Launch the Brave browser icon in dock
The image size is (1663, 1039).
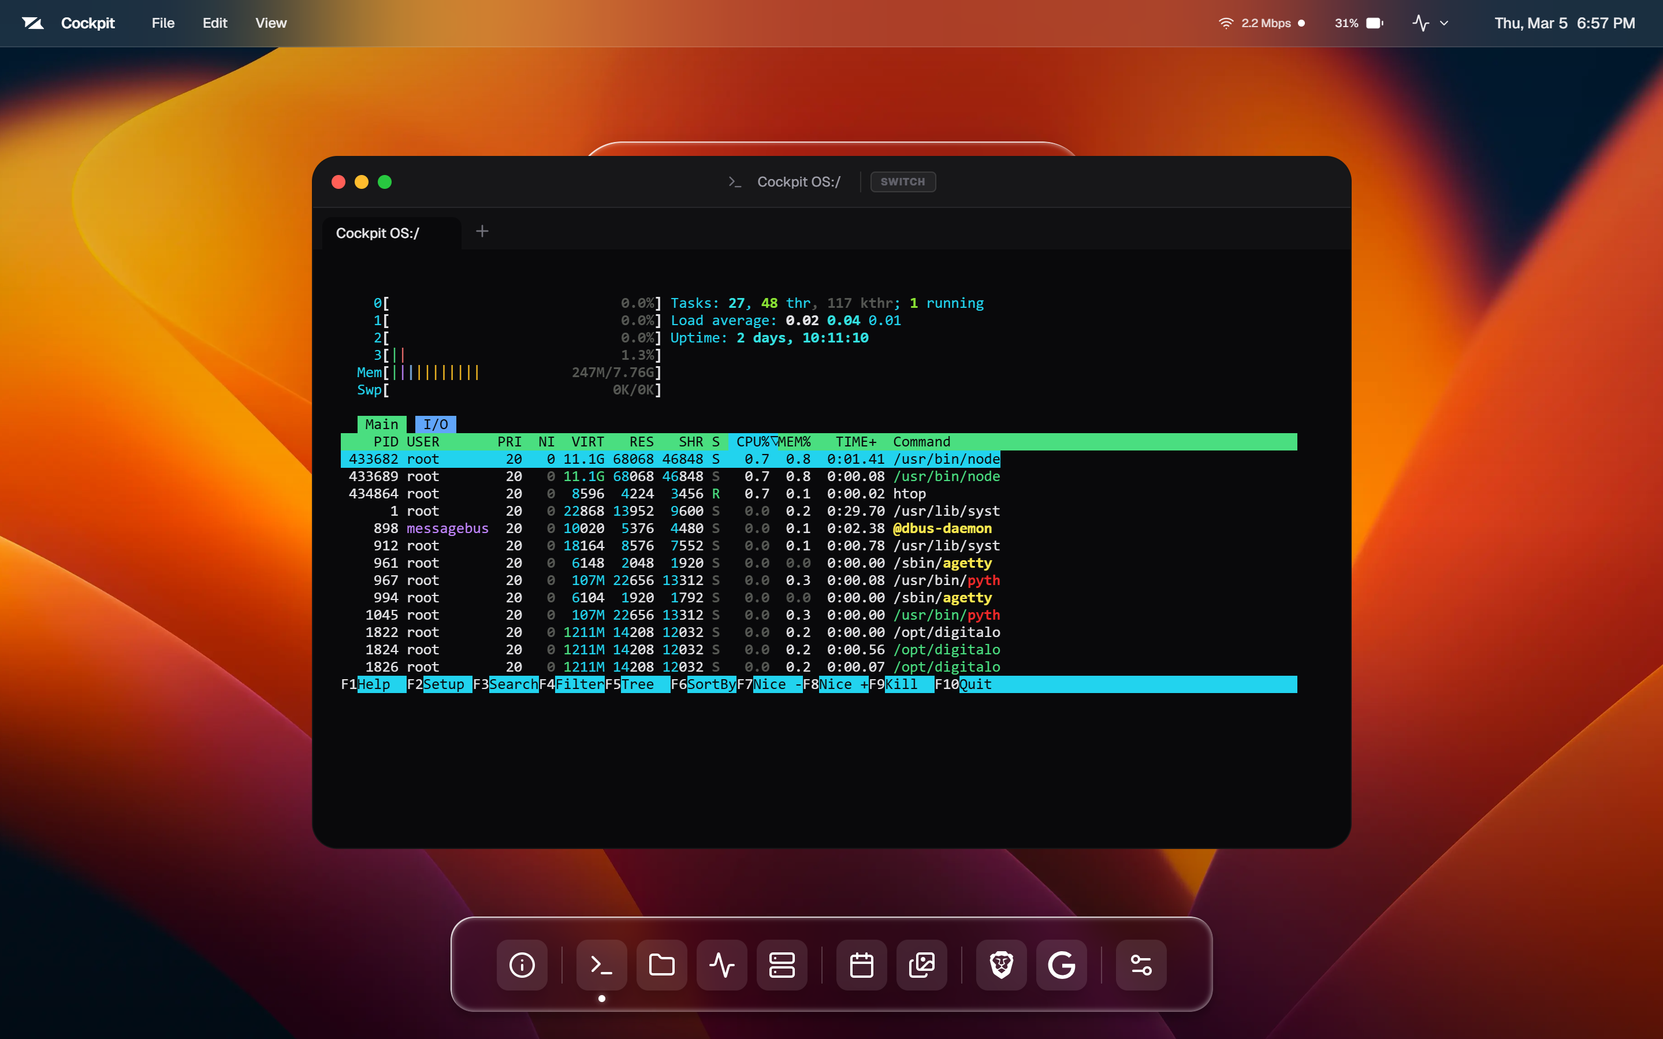pos(1001,964)
